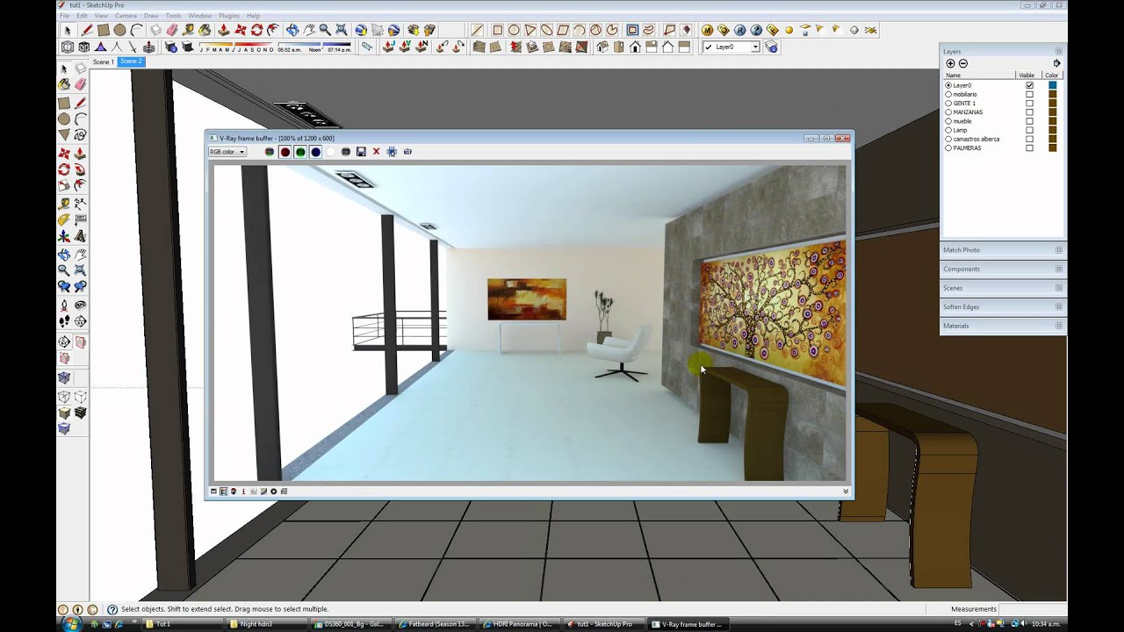Choose the Pan hand tool
The height and width of the screenshot is (632, 1124).
309,30
